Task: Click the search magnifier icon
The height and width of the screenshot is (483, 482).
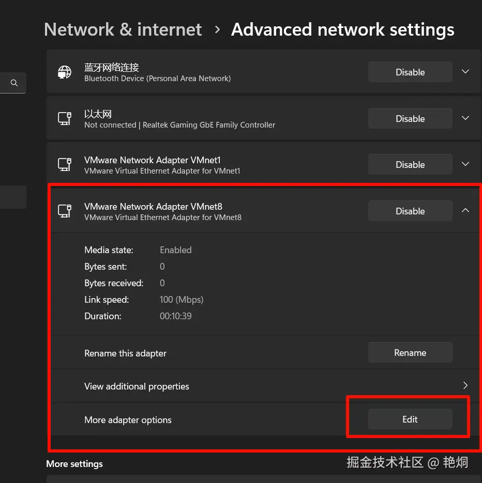Action: click(14, 83)
